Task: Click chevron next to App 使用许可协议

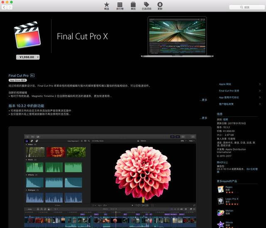Action: 260,97
